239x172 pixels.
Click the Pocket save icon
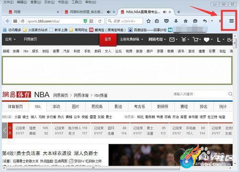pos(166,21)
